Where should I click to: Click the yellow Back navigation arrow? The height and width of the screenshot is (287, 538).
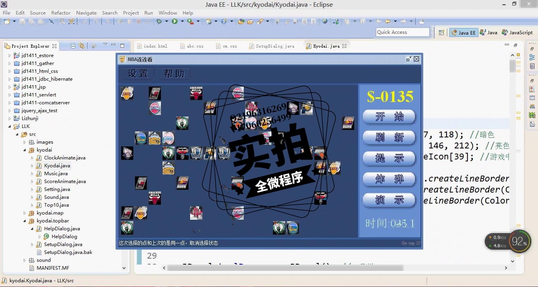(388, 22)
